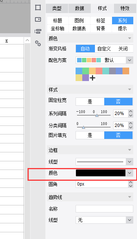The height and width of the screenshot is (239, 137).
Task: Open the 系列 sub-tab
Action: point(122,21)
